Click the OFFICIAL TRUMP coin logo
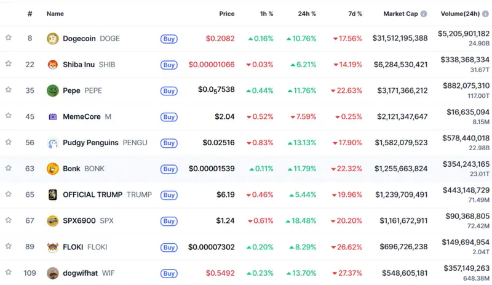The height and width of the screenshot is (285, 492). (53, 195)
